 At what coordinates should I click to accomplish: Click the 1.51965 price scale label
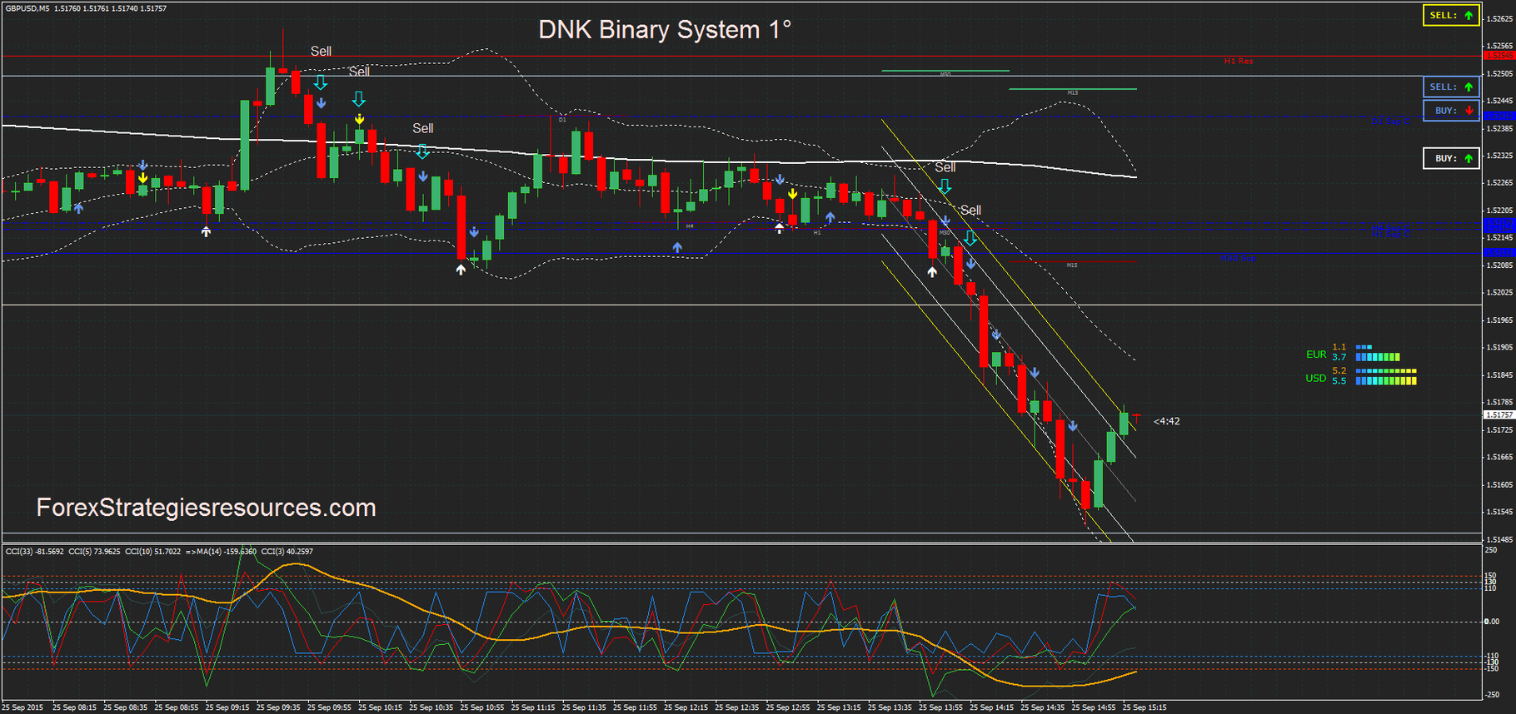coord(1499,320)
